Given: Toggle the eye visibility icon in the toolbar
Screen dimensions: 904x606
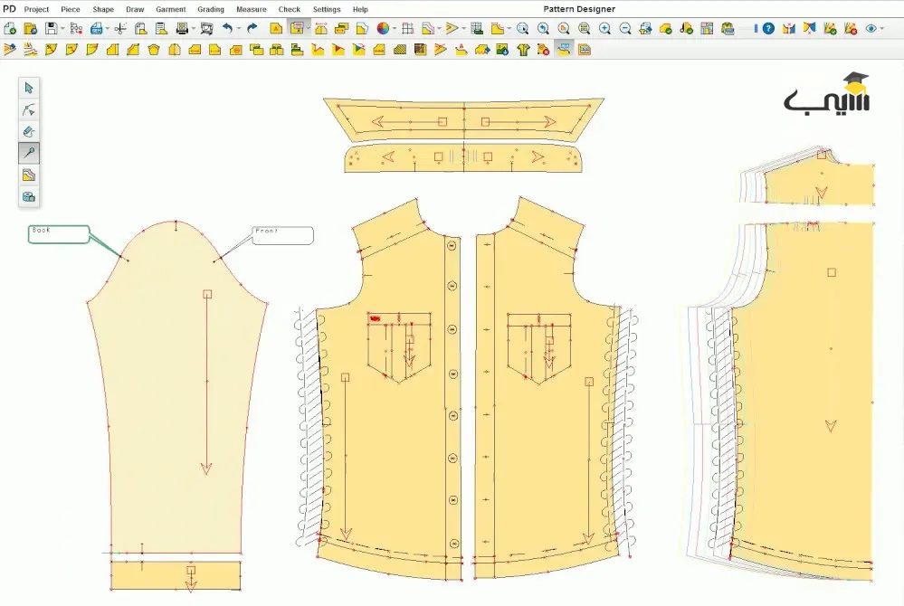Looking at the screenshot, I should [871, 28].
